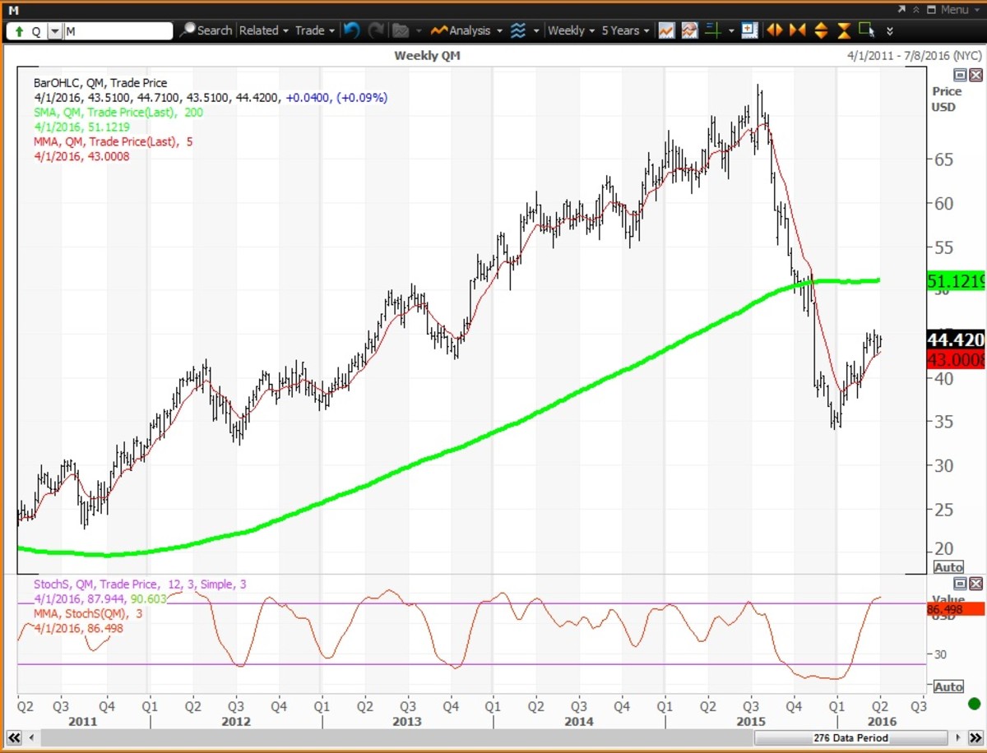The image size is (987, 753).
Task: Click the vertical orange up-down arrows icon
Action: pyautogui.click(x=821, y=30)
